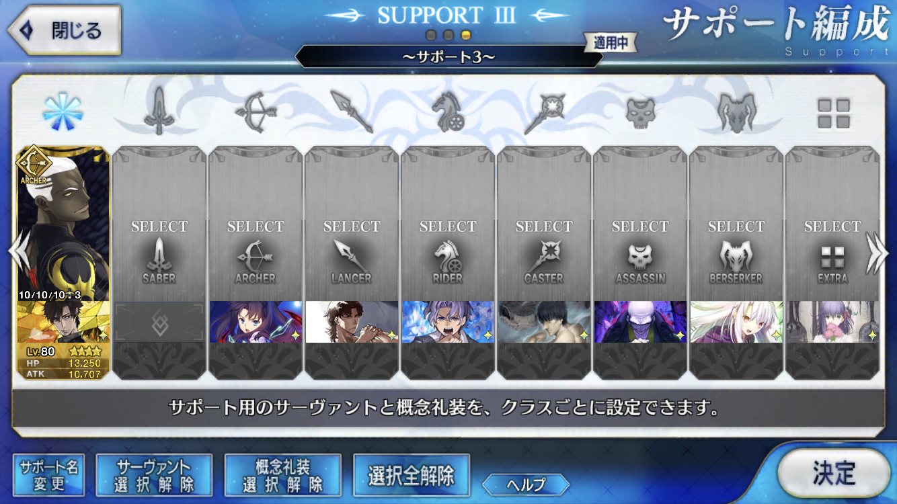Select the Berserker beast class icon
This screenshot has height=504, width=897.
[736, 112]
